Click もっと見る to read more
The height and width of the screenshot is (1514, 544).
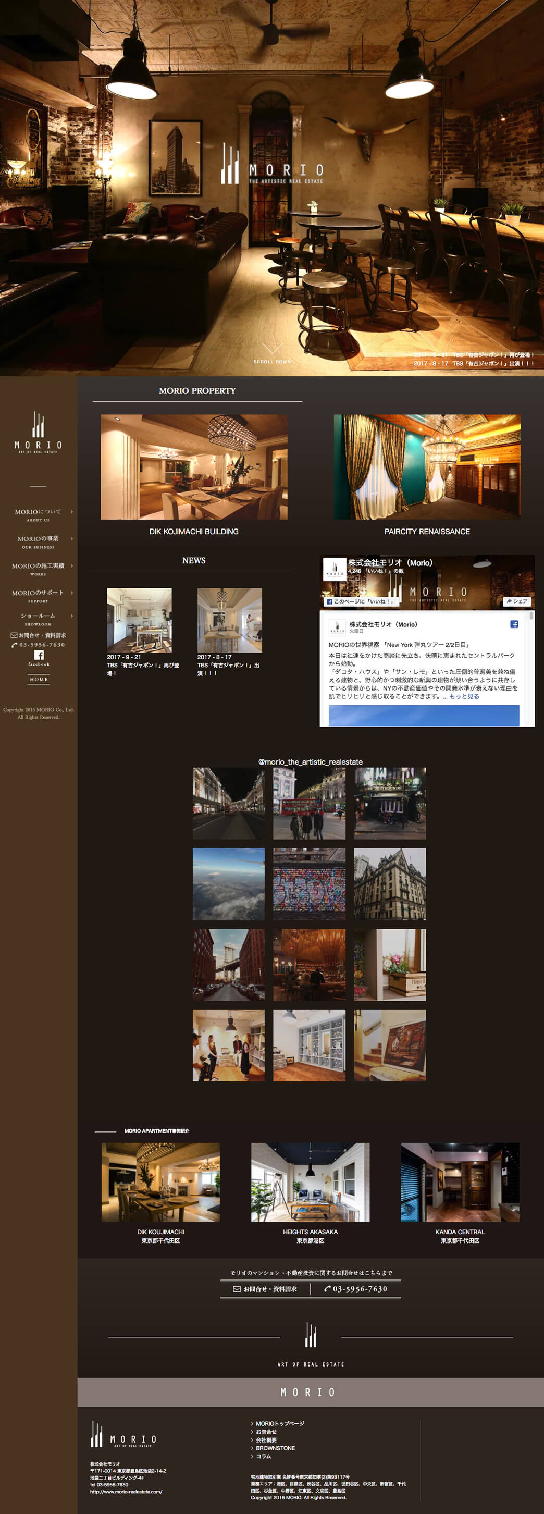tap(464, 696)
